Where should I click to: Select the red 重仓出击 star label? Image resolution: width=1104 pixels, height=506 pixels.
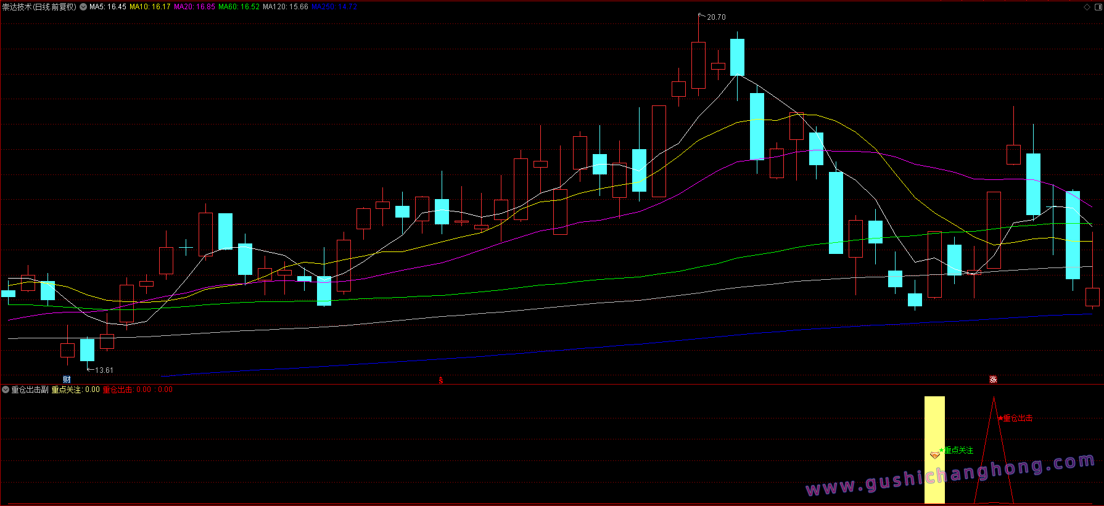click(x=1015, y=418)
